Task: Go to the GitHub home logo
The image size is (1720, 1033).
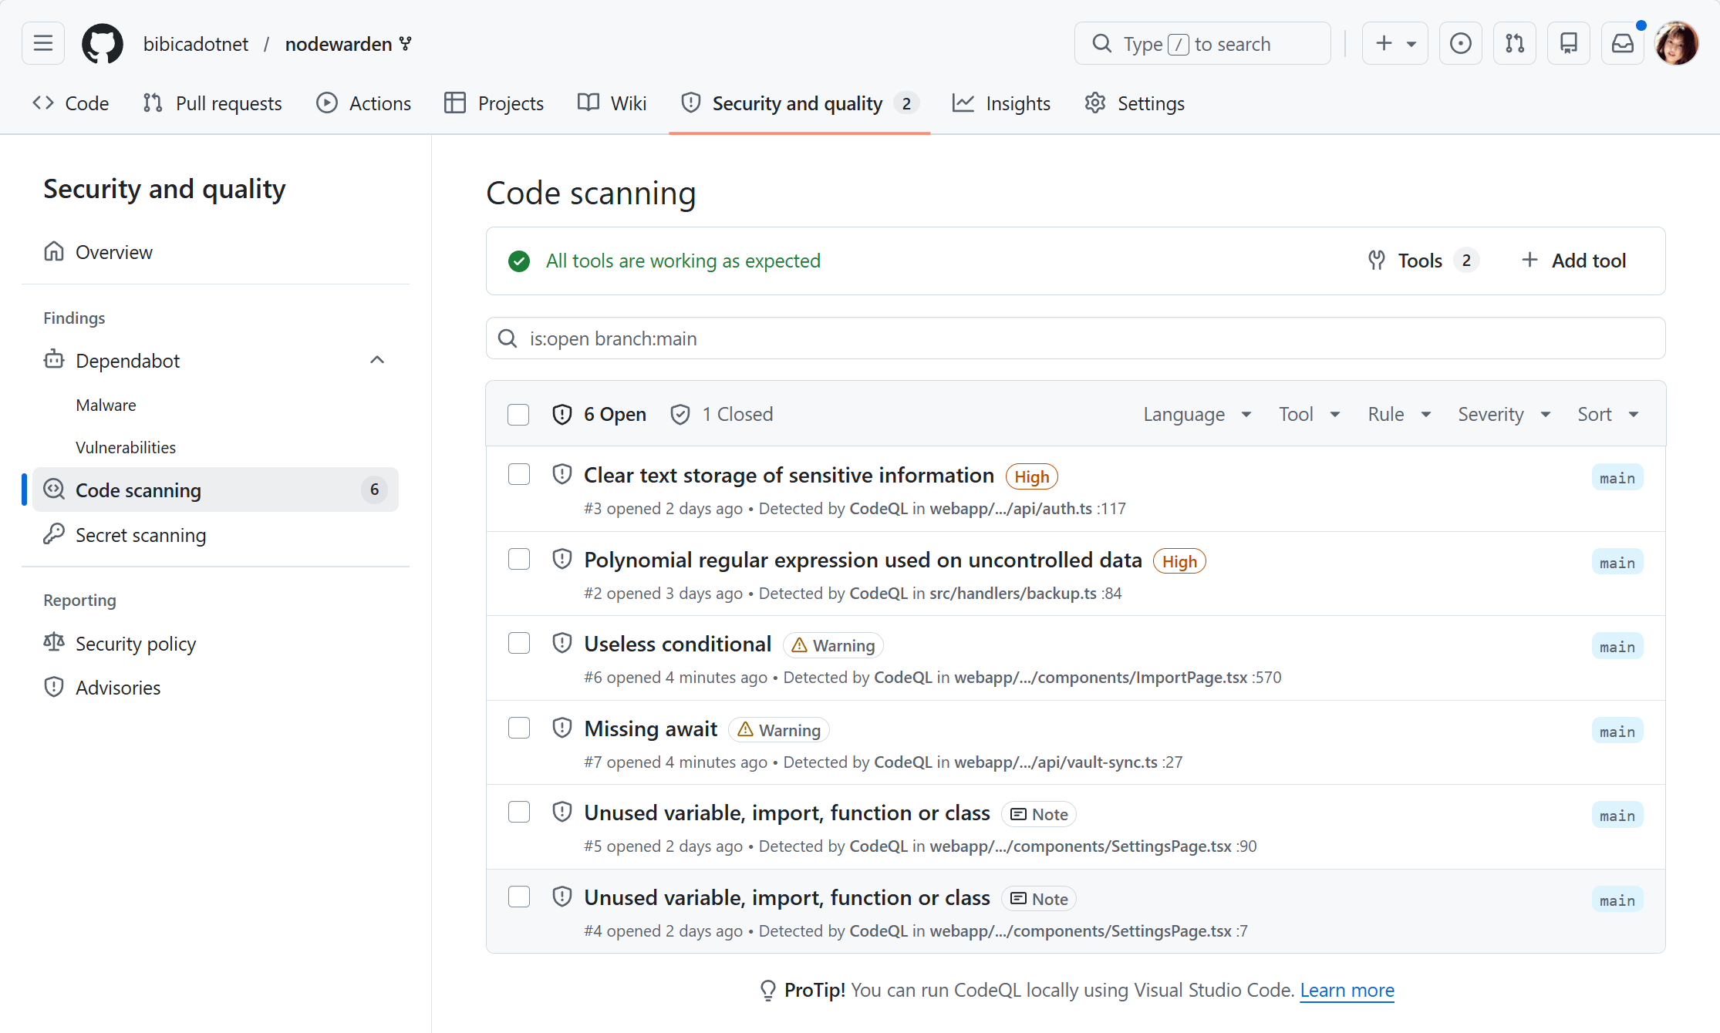Action: coord(103,43)
